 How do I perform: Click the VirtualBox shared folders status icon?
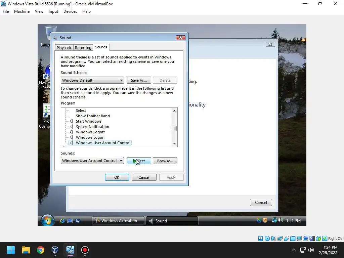pos(293,239)
